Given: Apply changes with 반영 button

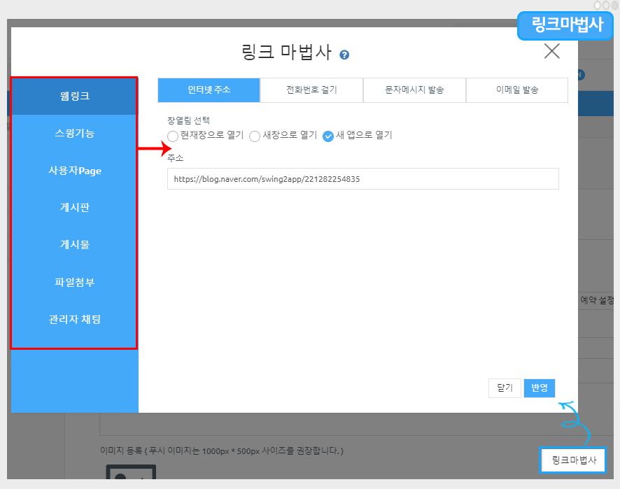Looking at the screenshot, I should tap(539, 388).
